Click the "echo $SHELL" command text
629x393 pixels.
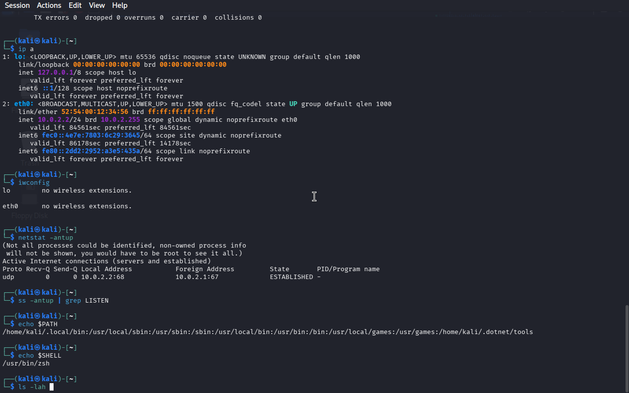click(x=39, y=356)
